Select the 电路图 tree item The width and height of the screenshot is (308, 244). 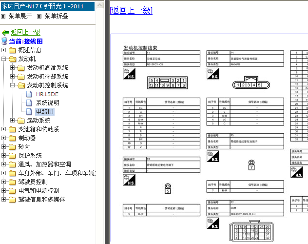(44, 112)
